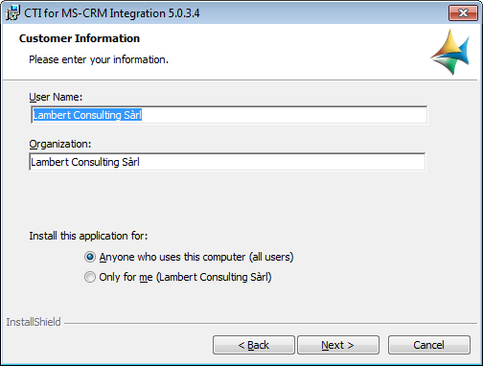Click the 'Only for me (Lambert Consulting Sàrl)' label

click(x=185, y=277)
